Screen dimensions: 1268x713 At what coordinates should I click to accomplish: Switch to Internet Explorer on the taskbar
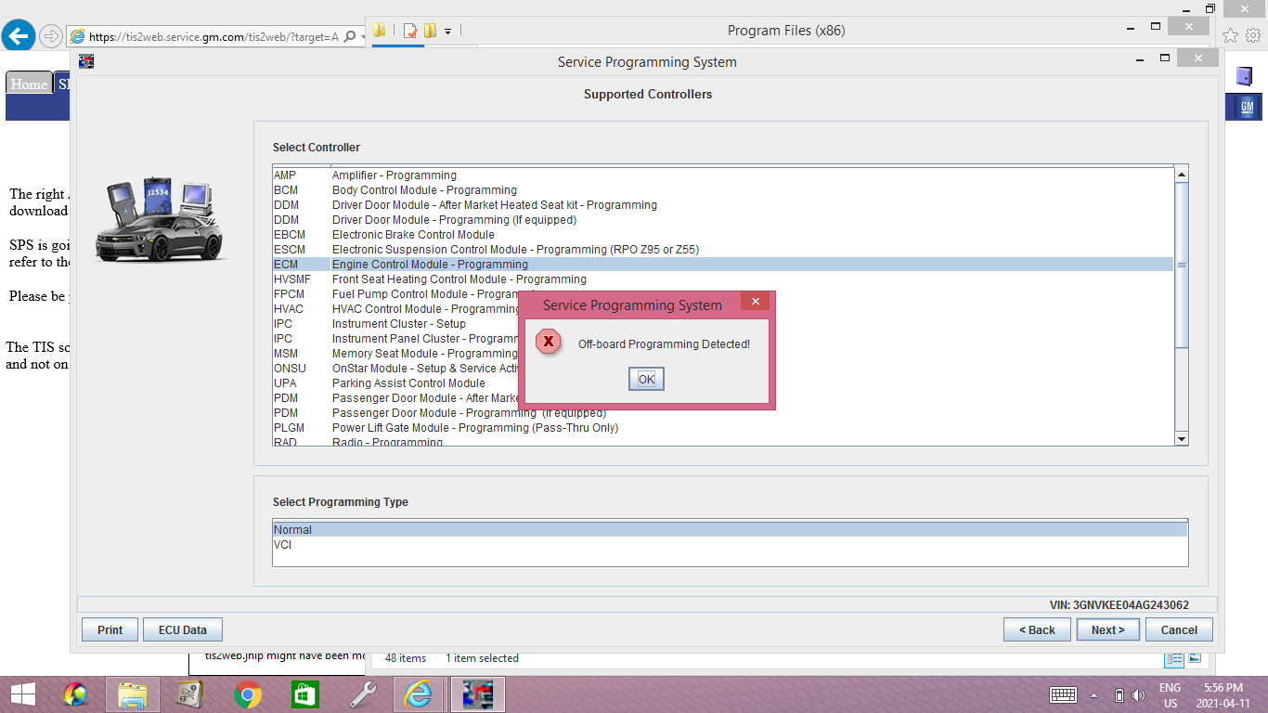point(420,694)
